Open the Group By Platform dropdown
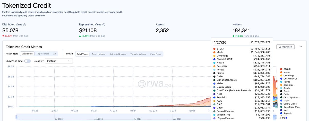 tap(59, 61)
